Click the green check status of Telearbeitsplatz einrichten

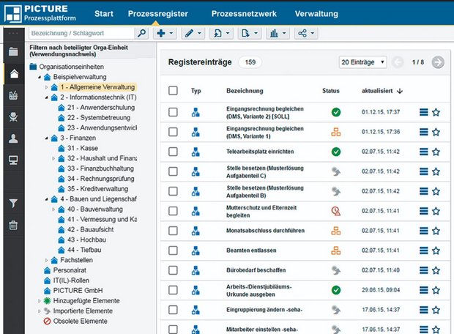(336, 152)
